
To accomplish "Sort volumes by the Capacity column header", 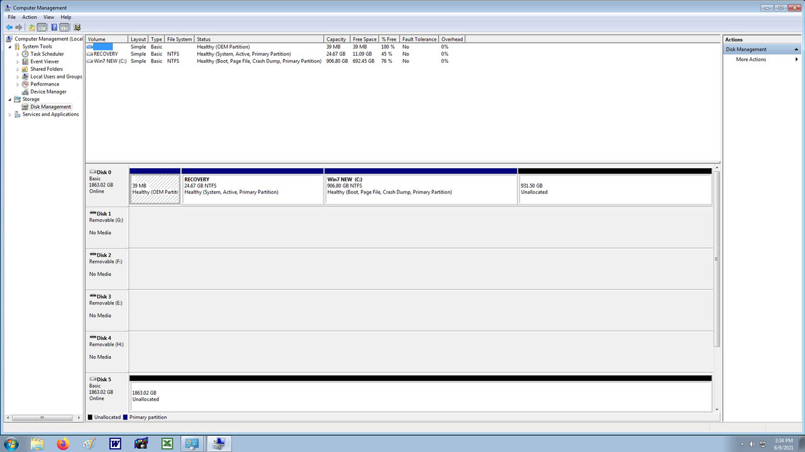I will tap(336, 38).
